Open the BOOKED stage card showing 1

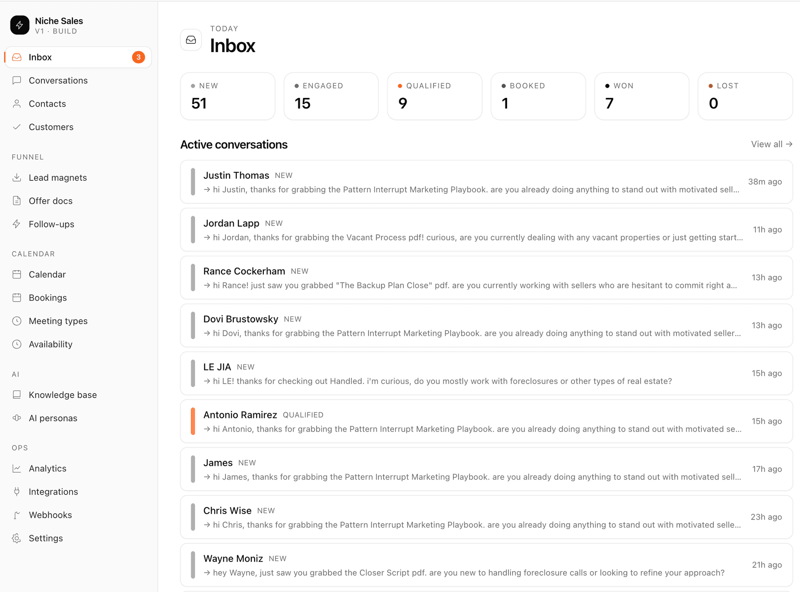pos(538,96)
